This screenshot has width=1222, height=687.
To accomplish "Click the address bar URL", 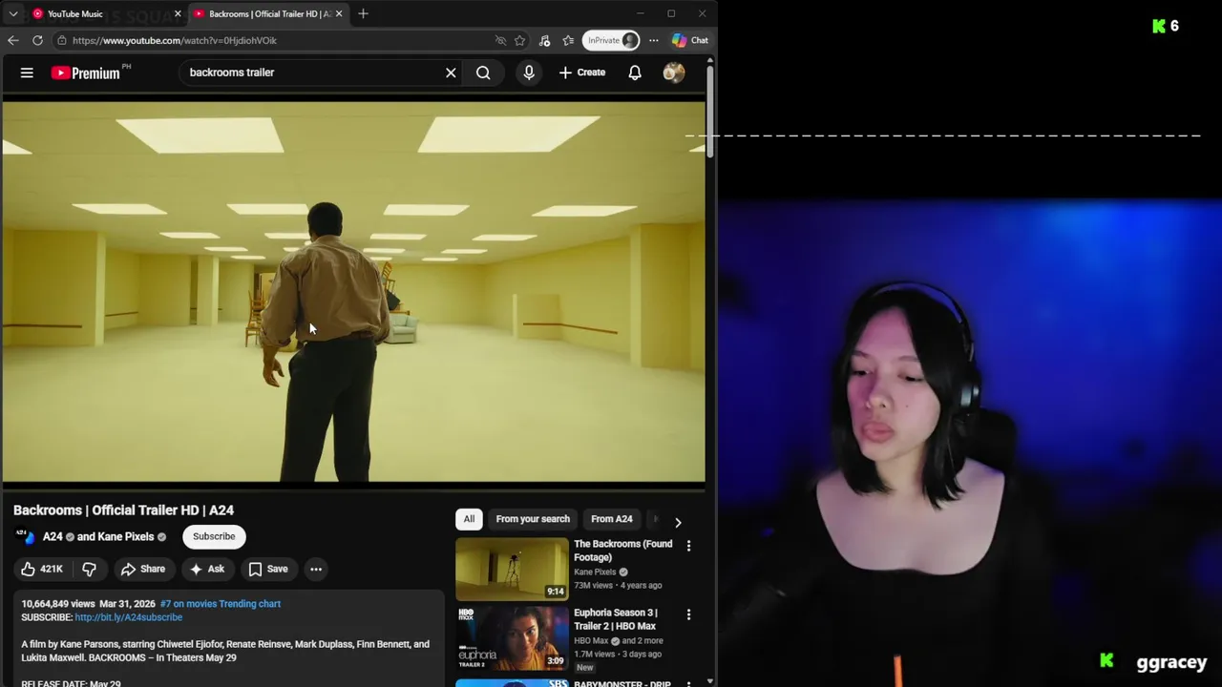I will (175, 40).
